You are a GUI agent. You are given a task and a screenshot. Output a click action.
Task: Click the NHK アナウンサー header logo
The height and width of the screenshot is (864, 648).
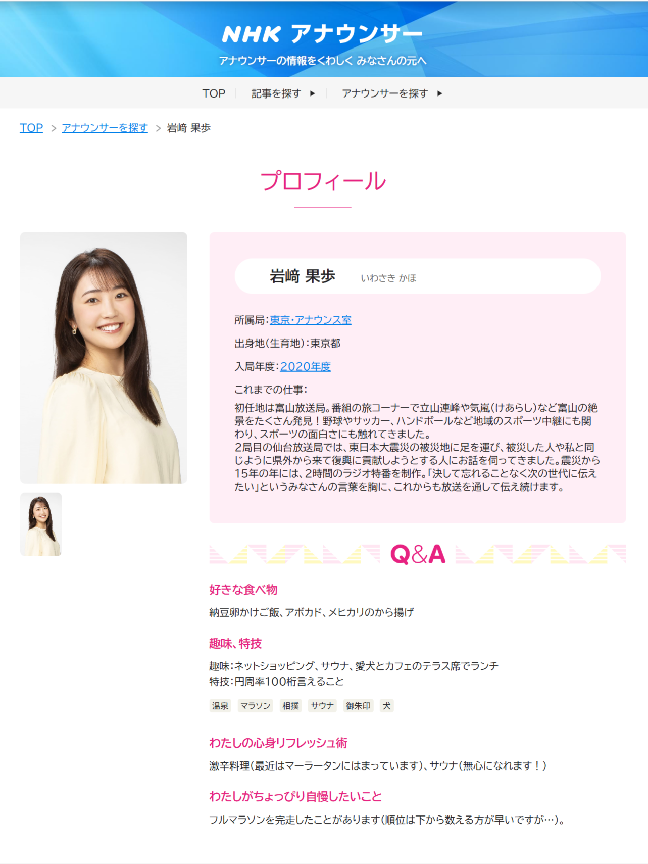click(322, 34)
